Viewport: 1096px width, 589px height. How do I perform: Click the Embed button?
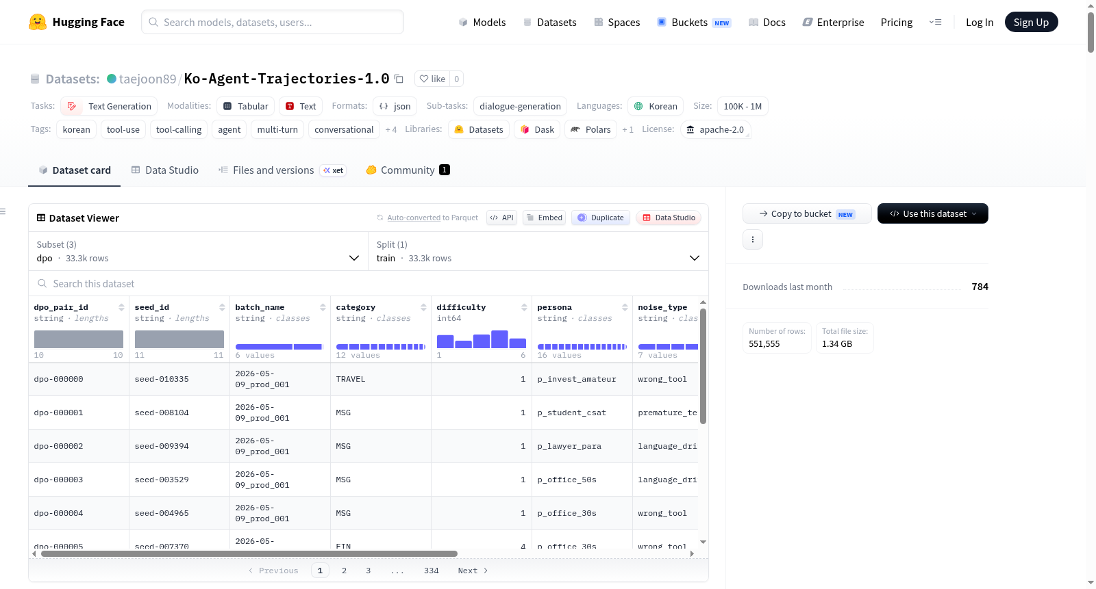pyautogui.click(x=545, y=218)
